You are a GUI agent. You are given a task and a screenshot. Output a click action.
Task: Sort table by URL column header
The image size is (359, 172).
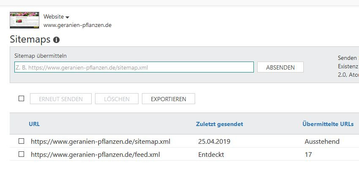click(x=34, y=124)
